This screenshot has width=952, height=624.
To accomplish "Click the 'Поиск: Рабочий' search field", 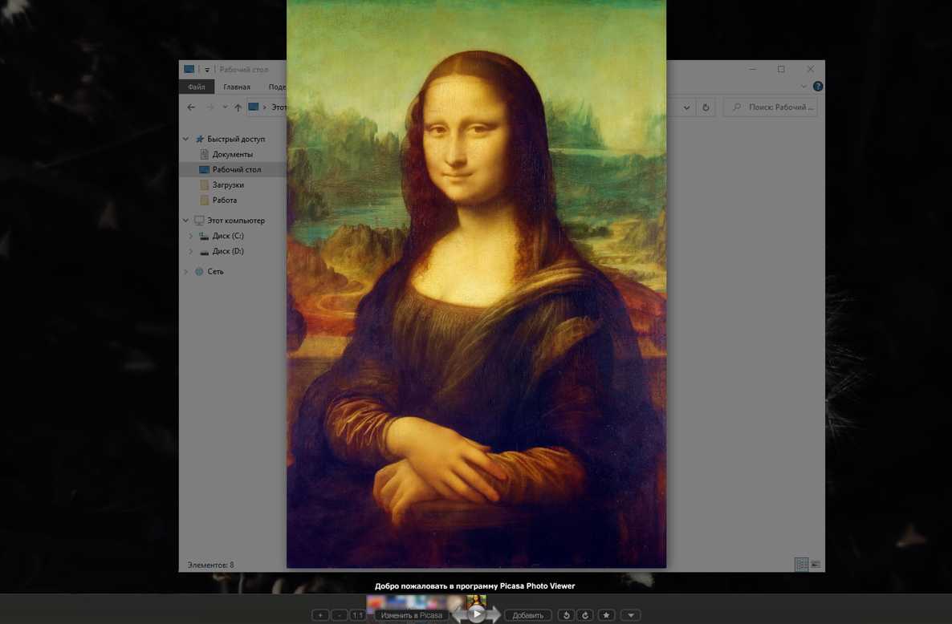I will 771,107.
